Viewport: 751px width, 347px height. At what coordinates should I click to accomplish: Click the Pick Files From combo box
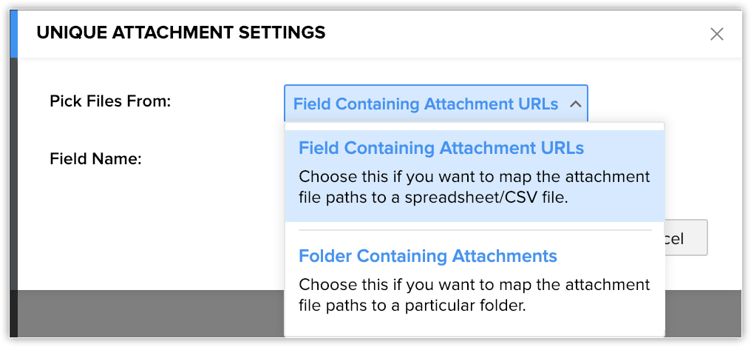tap(435, 104)
